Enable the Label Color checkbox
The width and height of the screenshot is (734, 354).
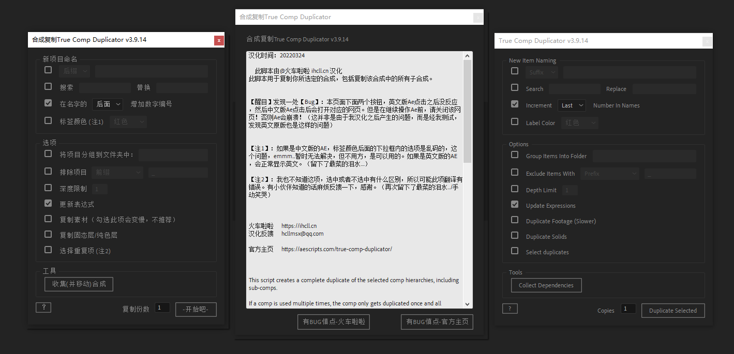pos(515,121)
